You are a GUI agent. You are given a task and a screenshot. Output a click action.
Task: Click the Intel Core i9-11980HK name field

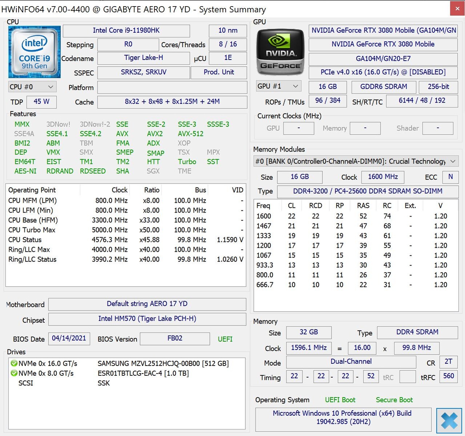pyautogui.click(x=126, y=31)
